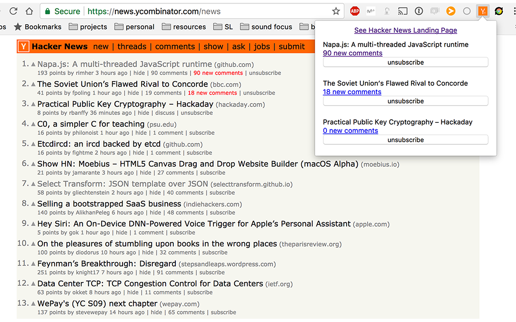Screen dimensions: 516x322
Task: Open the 'SL' bookmarks folder
Action: click(x=223, y=27)
